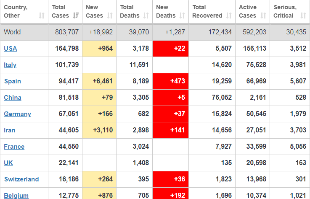Click Iran new cases +3,110 cell
Screen dimensions: 310x199
point(99,130)
